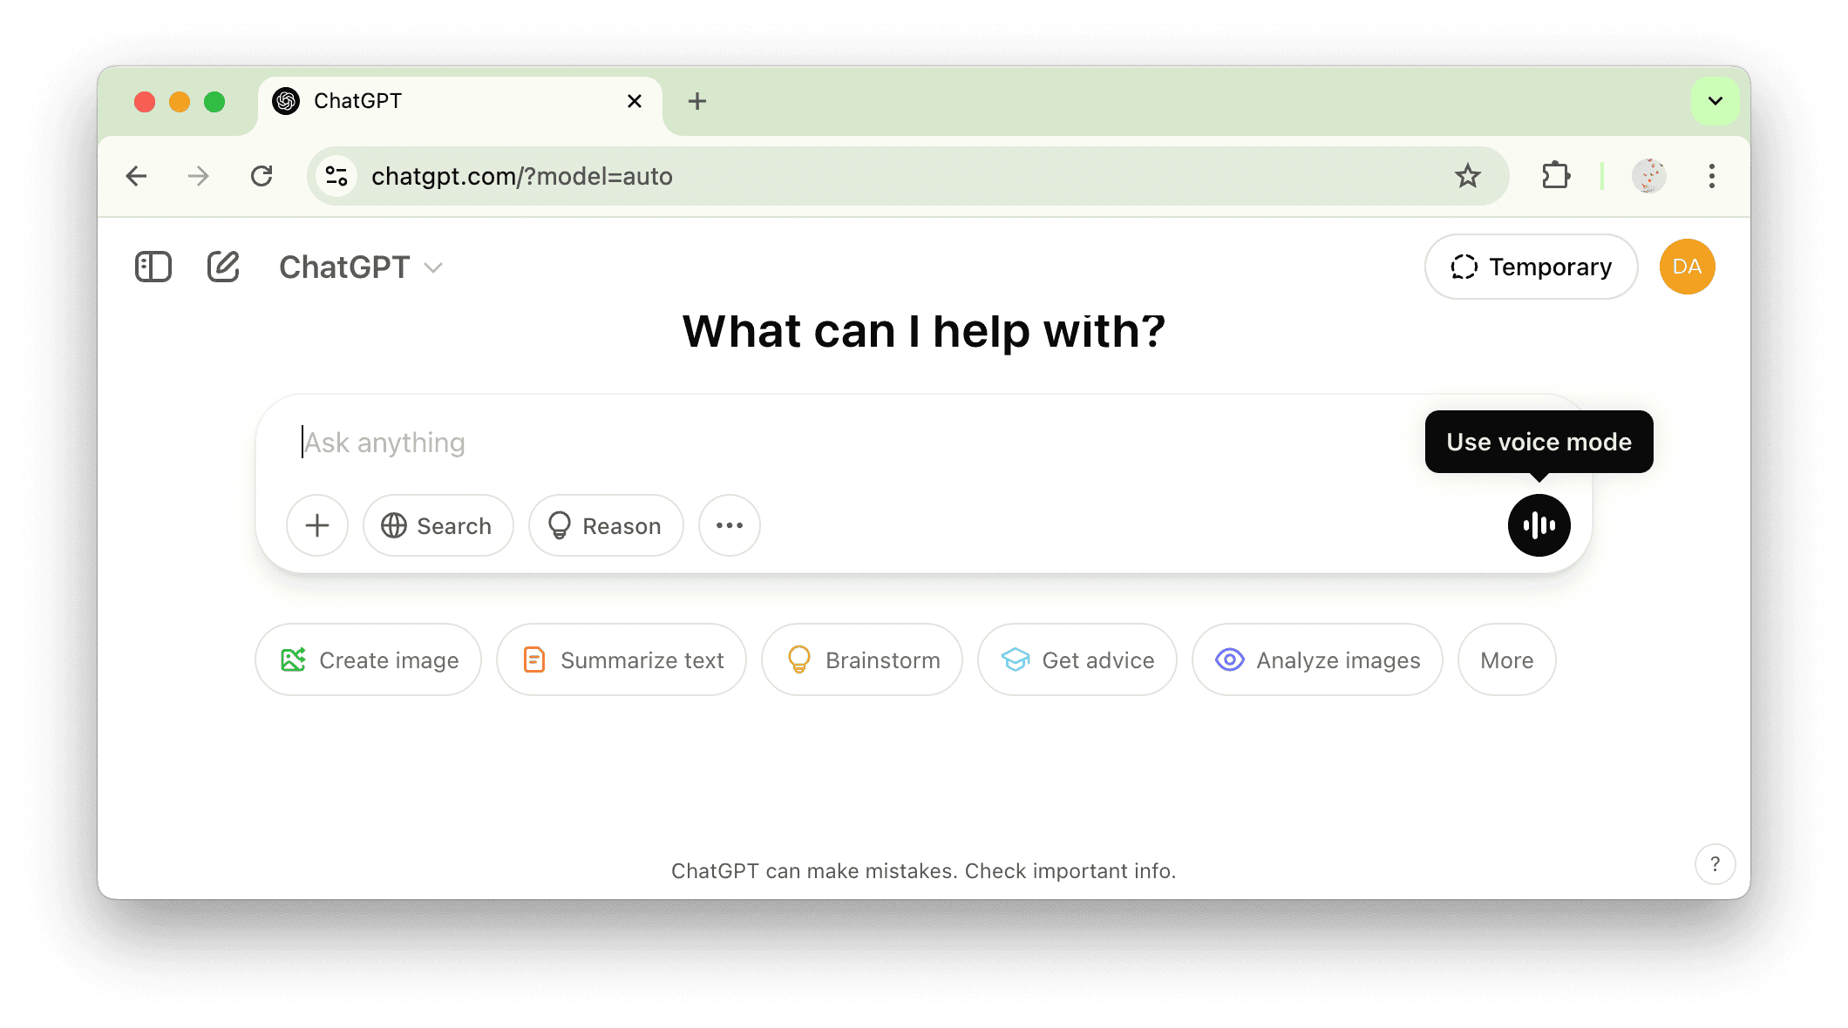Click the 'Use voice mode' tooltip

(x=1539, y=442)
